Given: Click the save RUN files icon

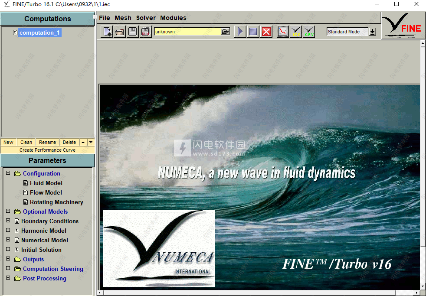Looking at the screenshot, I should (x=146, y=32).
